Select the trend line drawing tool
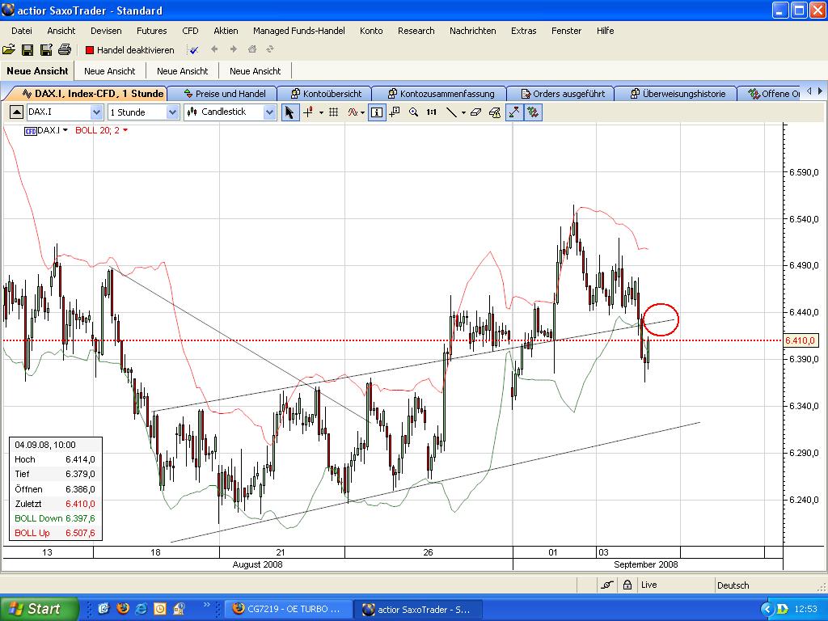828x621 pixels. point(451,112)
